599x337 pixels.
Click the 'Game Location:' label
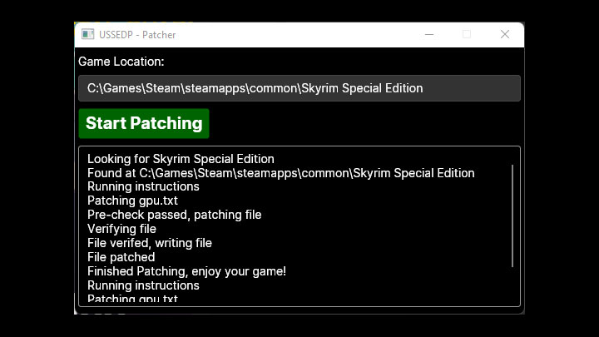point(121,62)
